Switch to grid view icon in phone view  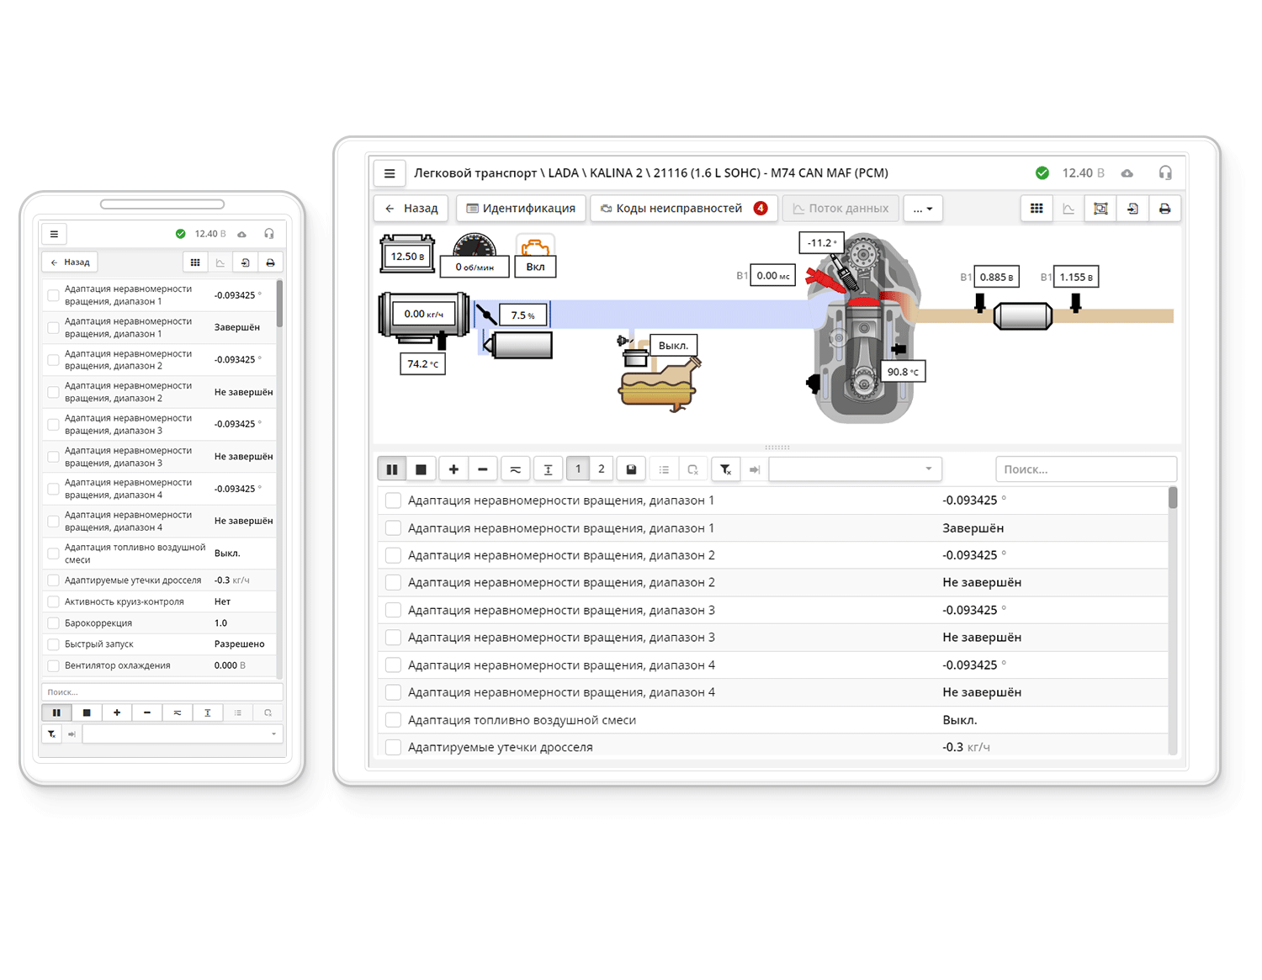195,262
